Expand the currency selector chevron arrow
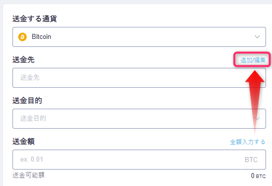This screenshot has height=186, width=272. tap(257, 37)
